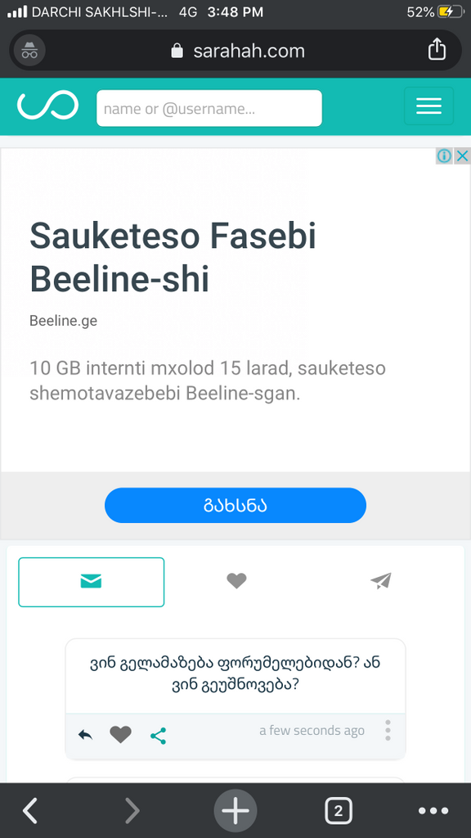
Task: Expand the new tab options with plus button
Action: [x=235, y=810]
